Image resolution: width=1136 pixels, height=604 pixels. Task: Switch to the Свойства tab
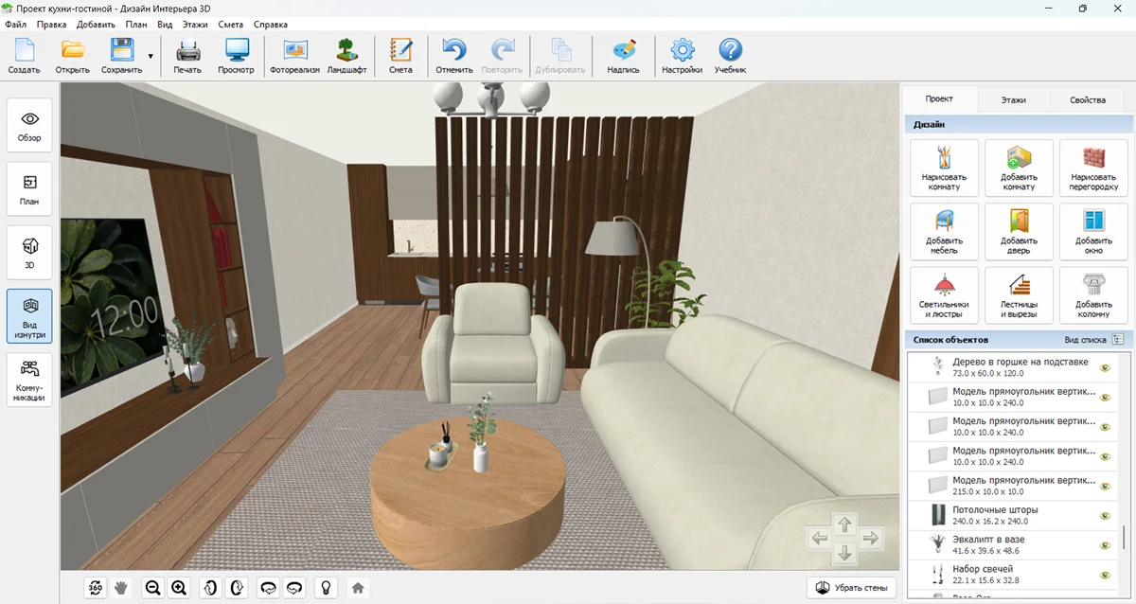coord(1087,99)
